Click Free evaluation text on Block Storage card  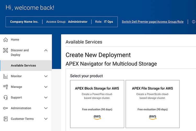(97, 110)
